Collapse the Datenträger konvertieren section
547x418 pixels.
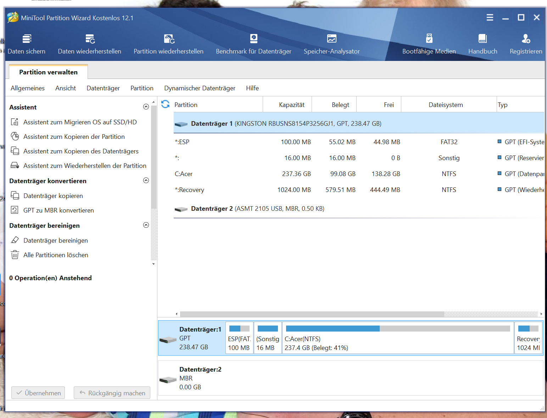146,180
